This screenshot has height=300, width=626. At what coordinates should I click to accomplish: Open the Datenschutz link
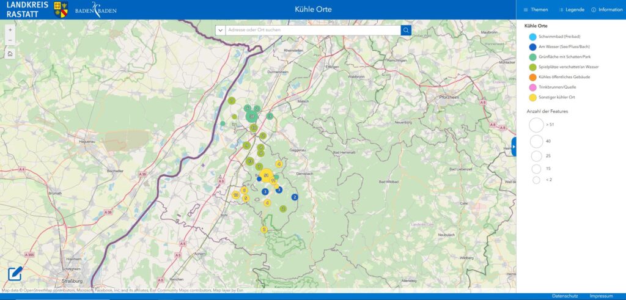click(564, 296)
